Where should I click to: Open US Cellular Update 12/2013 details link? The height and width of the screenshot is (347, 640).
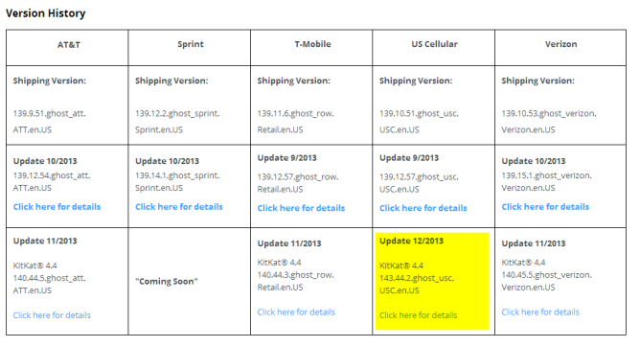click(x=418, y=315)
